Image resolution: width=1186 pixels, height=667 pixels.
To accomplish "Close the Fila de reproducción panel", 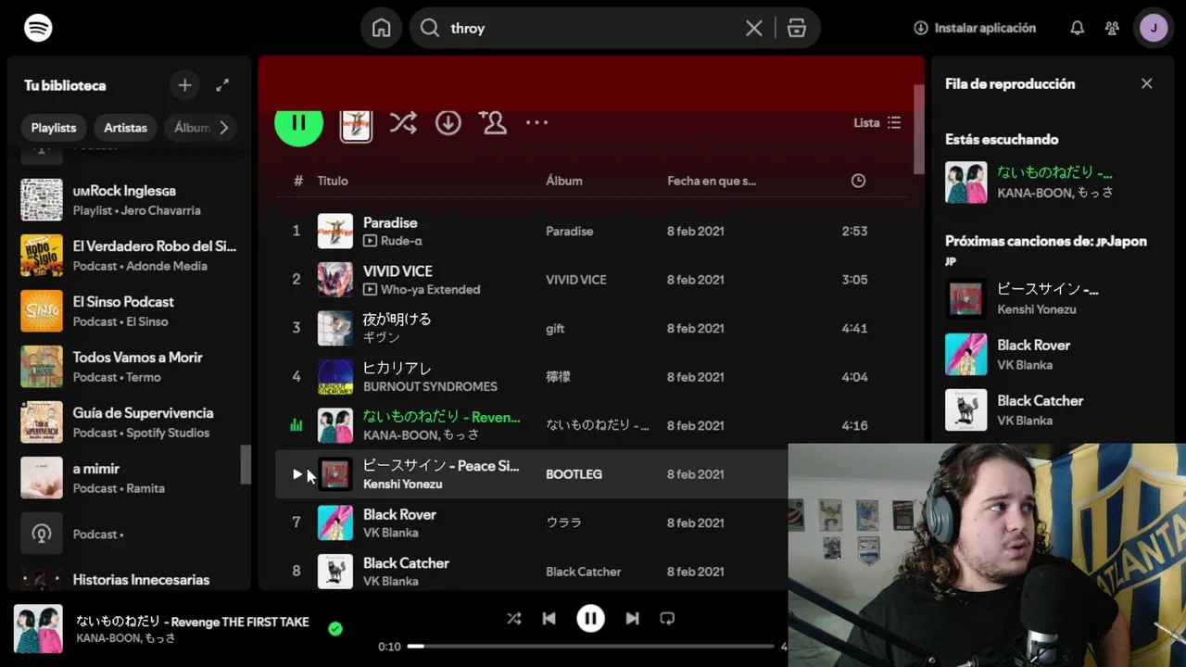I will coord(1146,83).
